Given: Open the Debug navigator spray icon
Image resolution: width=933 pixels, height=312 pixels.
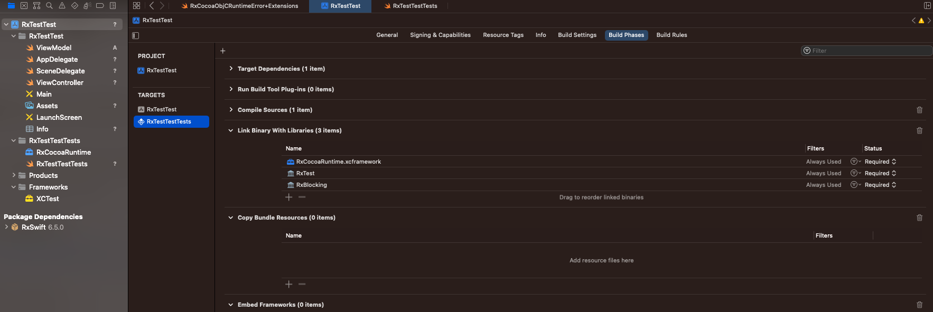Looking at the screenshot, I should pos(87,6).
